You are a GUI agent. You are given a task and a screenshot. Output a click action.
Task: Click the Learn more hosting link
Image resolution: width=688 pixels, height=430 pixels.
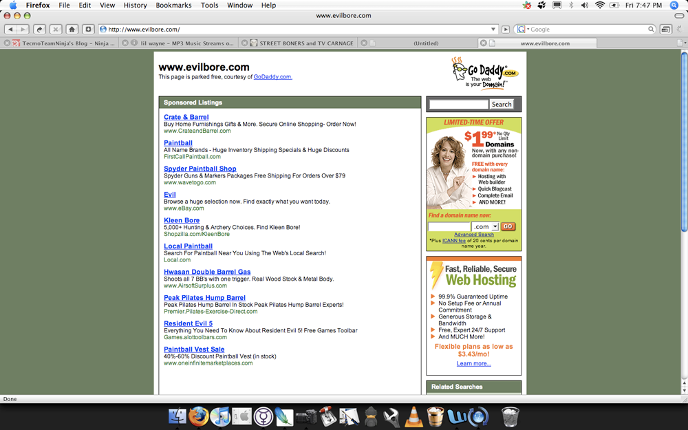click(x=474, y=363)
